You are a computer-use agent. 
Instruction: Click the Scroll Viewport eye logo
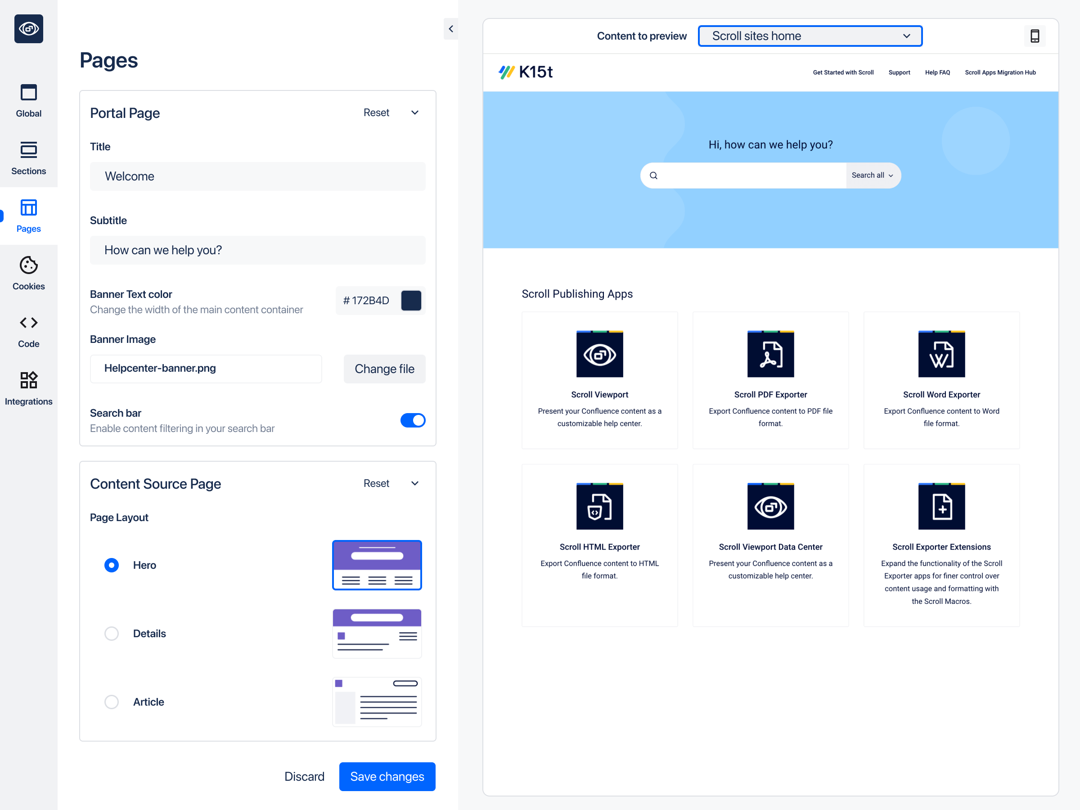tap(28, 29)
